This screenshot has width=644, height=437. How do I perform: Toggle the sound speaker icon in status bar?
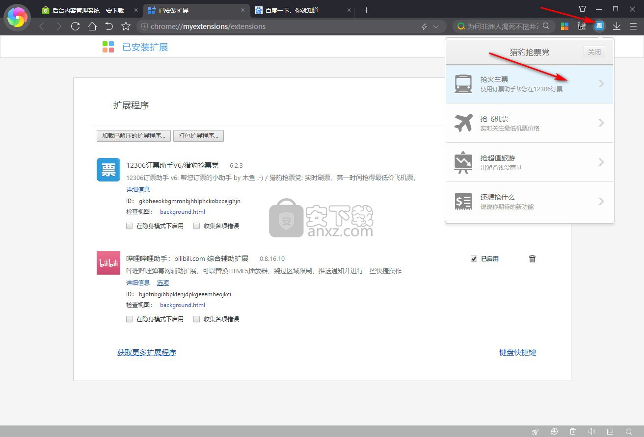pos(591,432)
